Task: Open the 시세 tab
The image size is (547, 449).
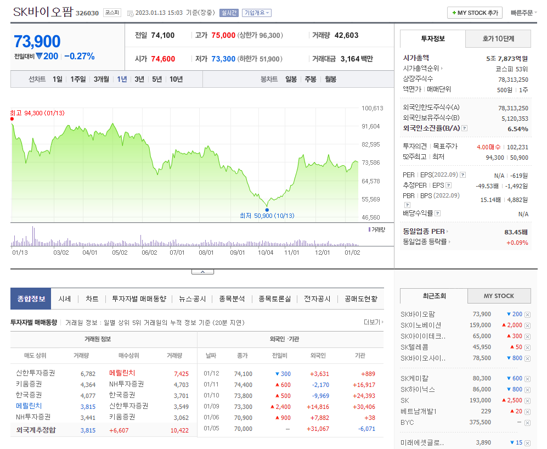Action: tap(65, 299)
